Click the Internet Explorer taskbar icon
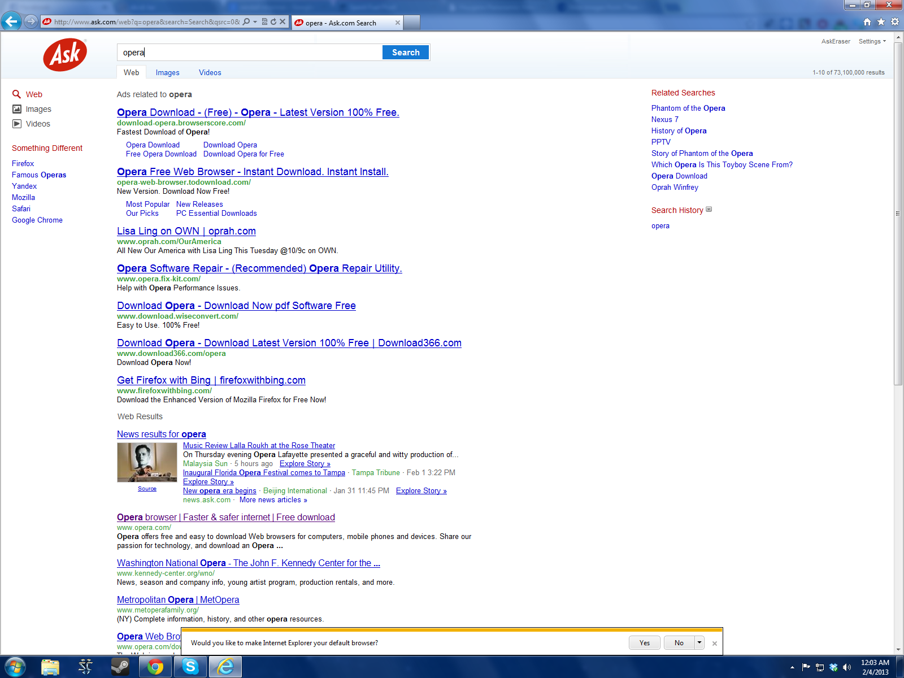This screenshot has height=678, width=904. click(x=225, y=667)
